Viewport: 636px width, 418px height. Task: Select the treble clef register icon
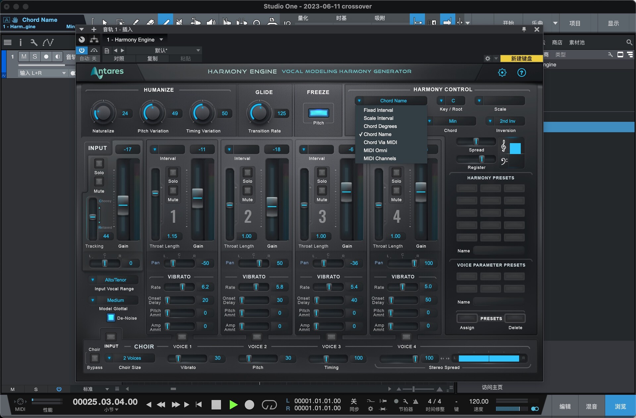tap(503, 146)
